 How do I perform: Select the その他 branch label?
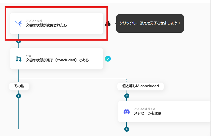19,86
